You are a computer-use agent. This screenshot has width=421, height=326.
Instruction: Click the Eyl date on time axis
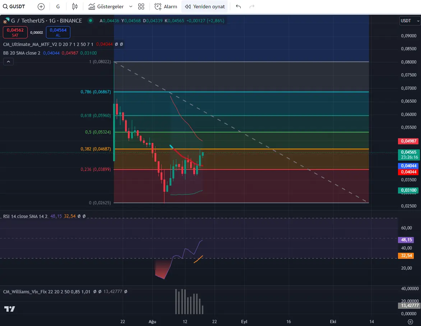244,321
